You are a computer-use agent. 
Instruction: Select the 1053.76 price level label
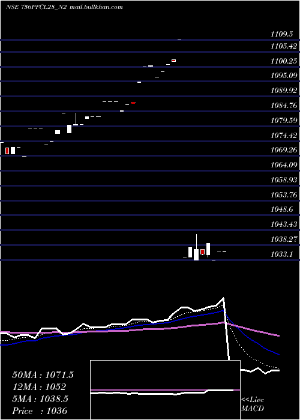pos(284,194)
